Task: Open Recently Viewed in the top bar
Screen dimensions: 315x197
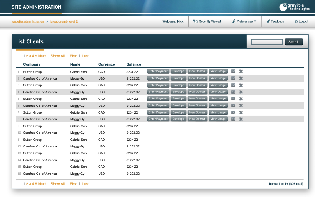Action: click(207, 21)
